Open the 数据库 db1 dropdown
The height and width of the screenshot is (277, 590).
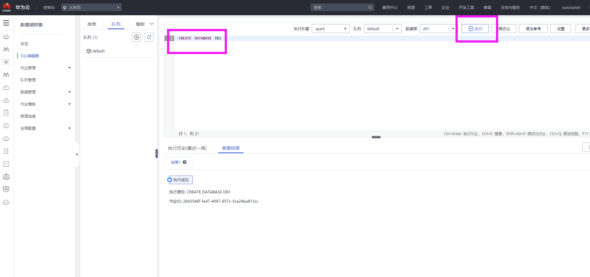point(438,29)
